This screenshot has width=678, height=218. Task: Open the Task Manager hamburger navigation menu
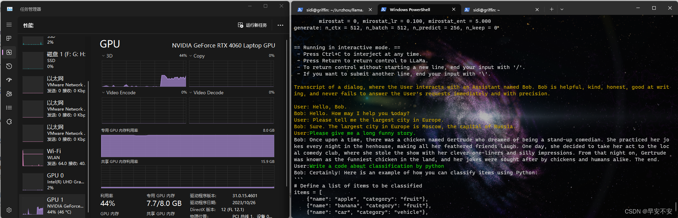coord(9,25)
